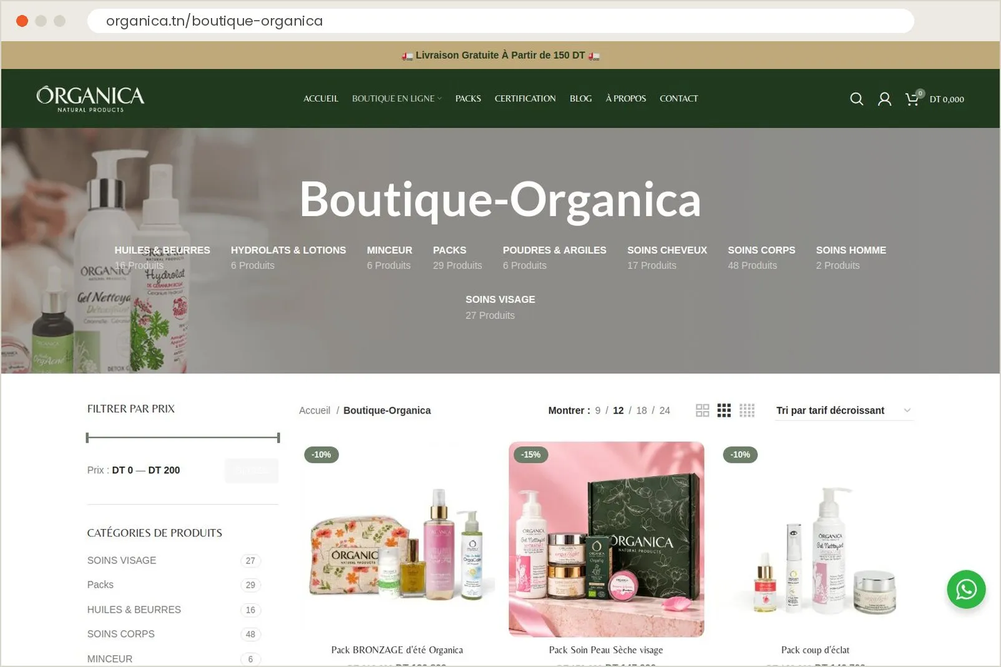Click Pack Soin Peau Sèche visage title

(606, 650)
